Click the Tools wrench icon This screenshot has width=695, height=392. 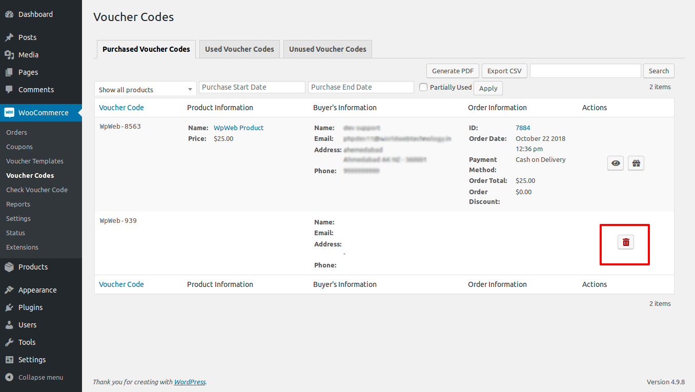coord(9,342)
